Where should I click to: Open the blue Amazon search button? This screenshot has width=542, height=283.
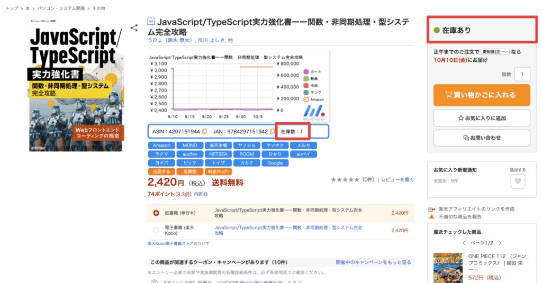pyautogui.click(x=161, y=145)
